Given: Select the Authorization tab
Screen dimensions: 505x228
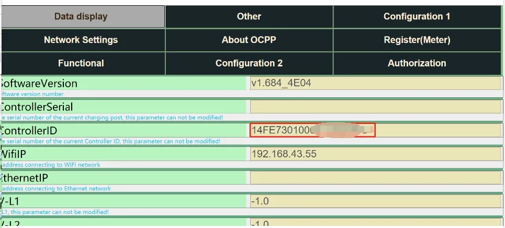Looking at the screenshot, I should click(x=417, y=63).
